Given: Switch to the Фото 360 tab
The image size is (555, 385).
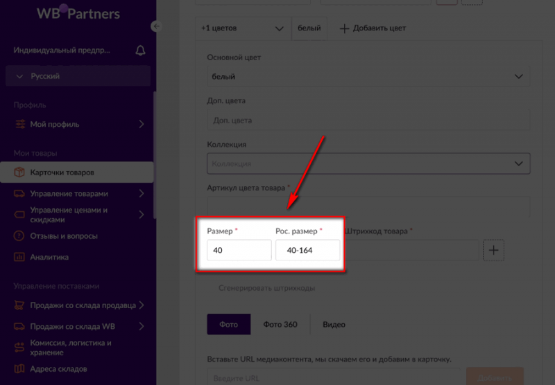Looking at the screenshot, I should (280, 324).
